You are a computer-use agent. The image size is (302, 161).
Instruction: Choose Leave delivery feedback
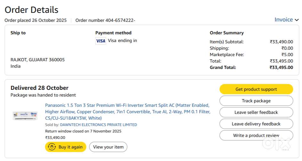pos(256,124)
